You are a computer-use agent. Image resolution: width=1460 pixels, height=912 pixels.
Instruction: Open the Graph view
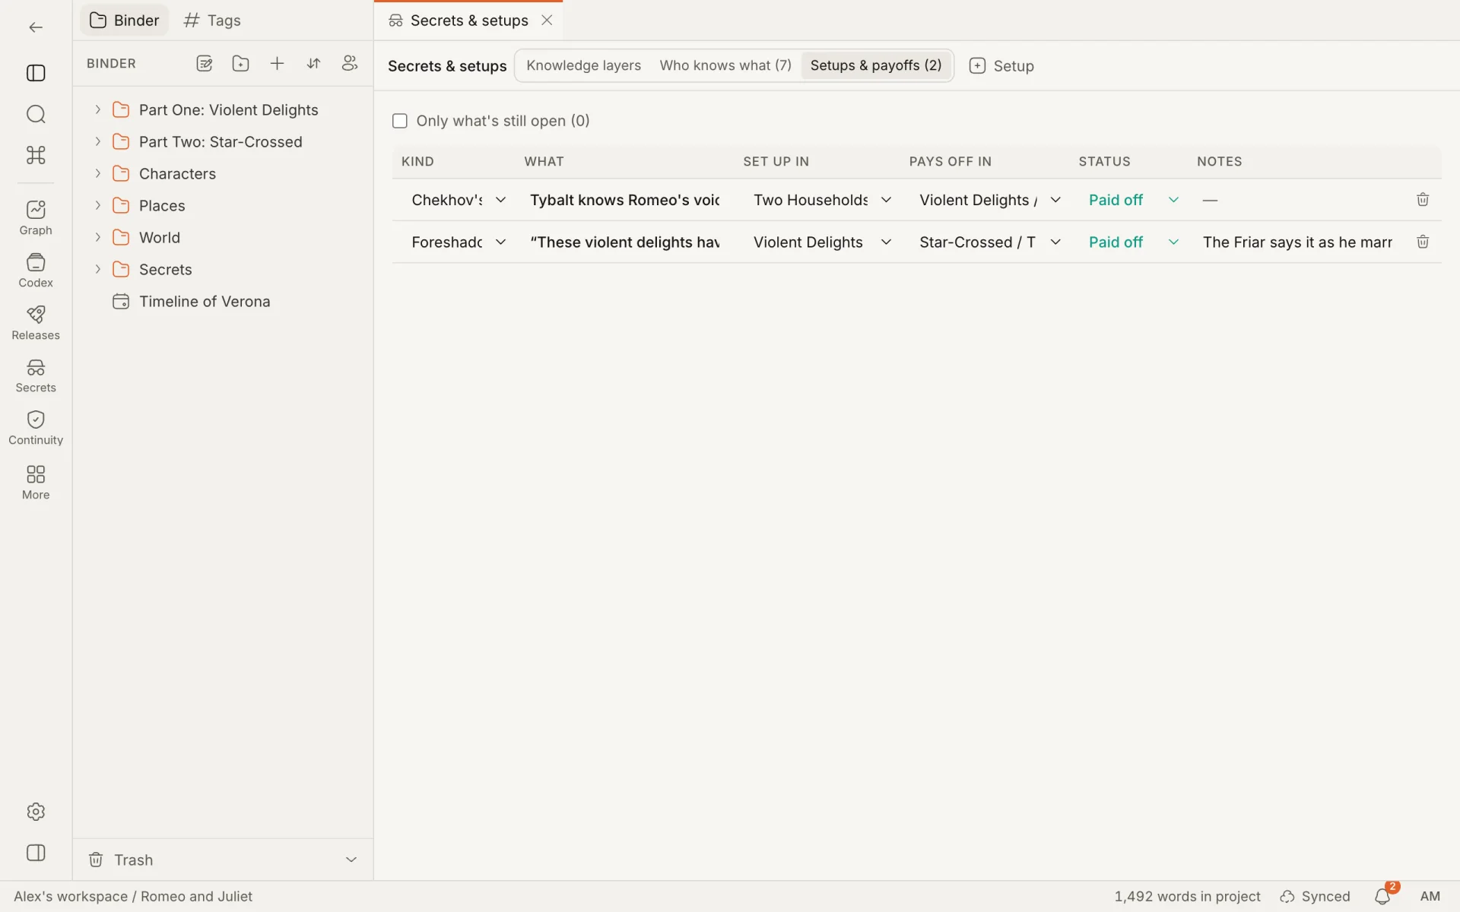tap(36, 218)
